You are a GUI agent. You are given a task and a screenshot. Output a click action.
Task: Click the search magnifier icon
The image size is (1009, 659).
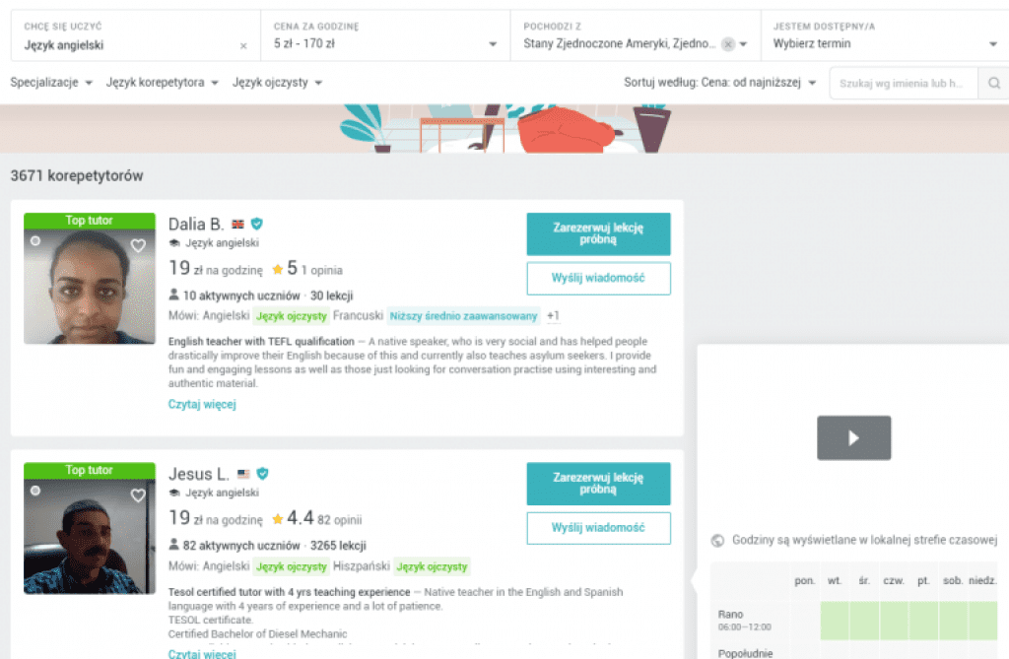(x=993, y=83)
